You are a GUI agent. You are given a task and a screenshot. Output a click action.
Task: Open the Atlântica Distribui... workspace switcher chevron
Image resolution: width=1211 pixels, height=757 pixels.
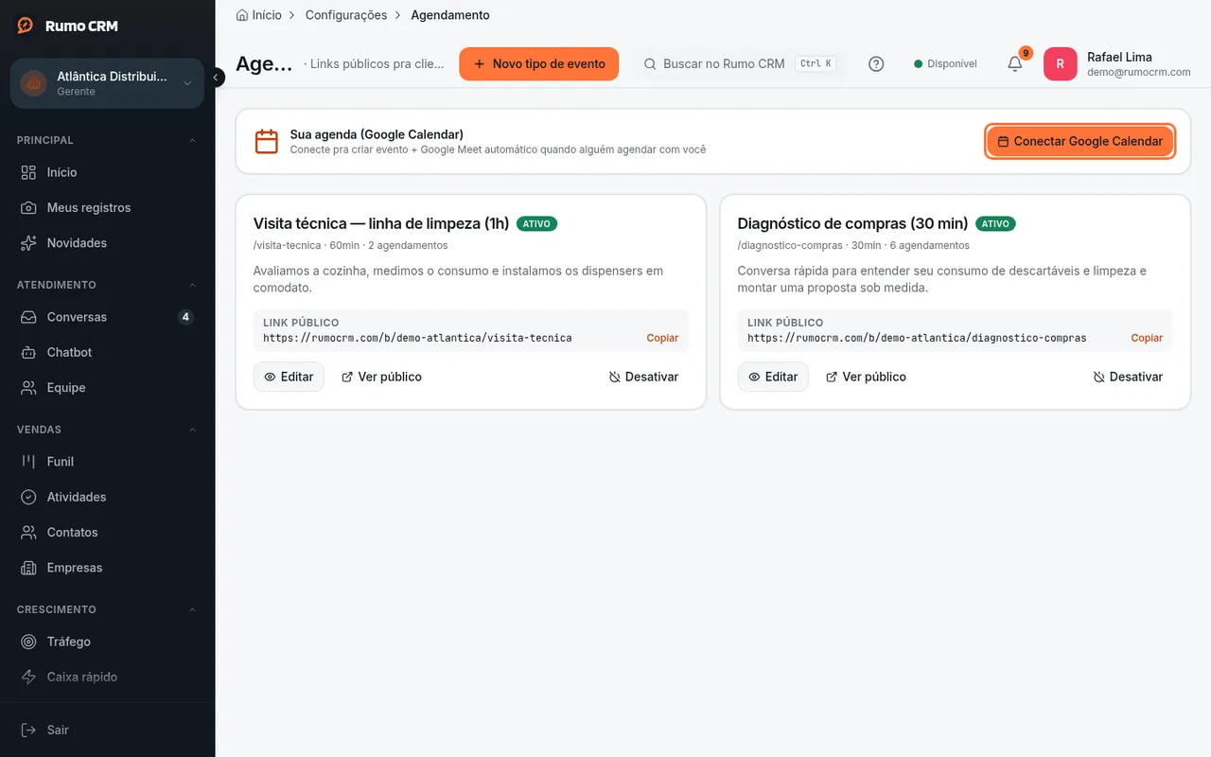(187, 83)
